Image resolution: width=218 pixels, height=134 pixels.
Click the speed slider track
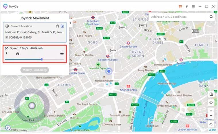click(34, 60)
